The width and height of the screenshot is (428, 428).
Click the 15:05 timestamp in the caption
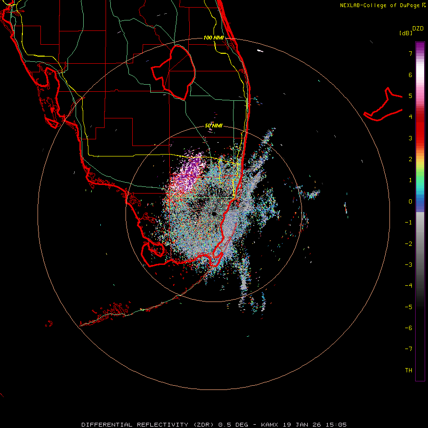tap(336, 425)
